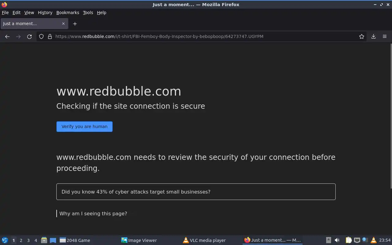Click the 'needs to review the security' paragraph
The height and width of the screenshot is (245, 392).
196,163
